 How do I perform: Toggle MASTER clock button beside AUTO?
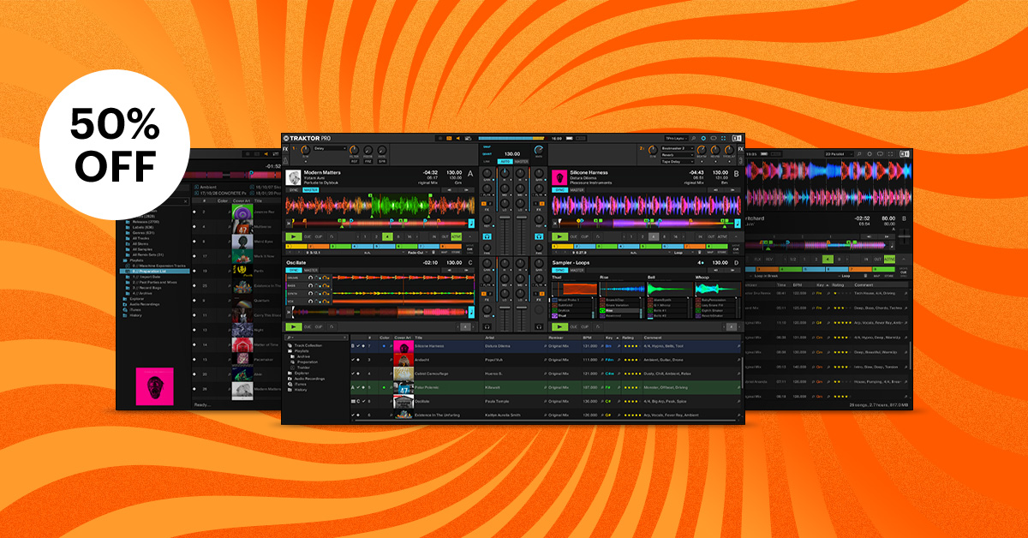coord(521,161)
